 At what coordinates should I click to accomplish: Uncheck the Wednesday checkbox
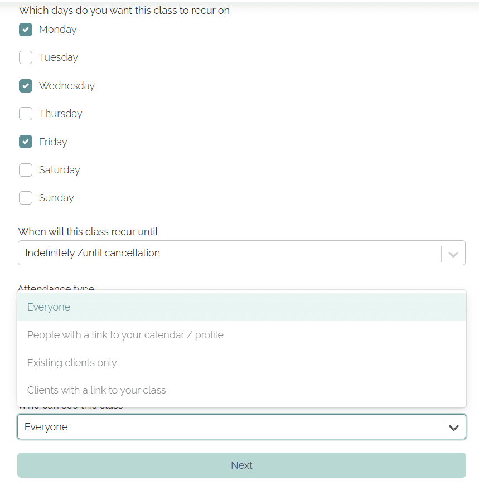(26, 86)
